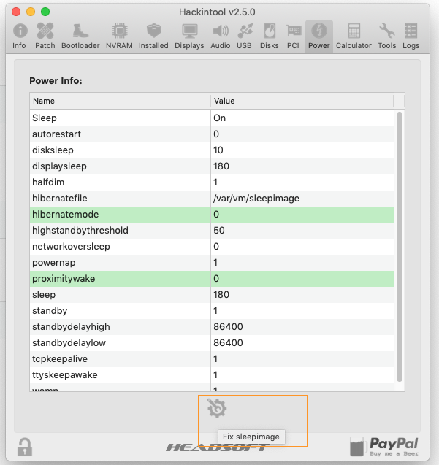Image resolution: width=439 pixels, height=465 pixels.
Task: Select the displaysleep row
Action: point(212,166)
